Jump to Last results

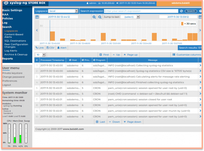(x=101, y=122)
